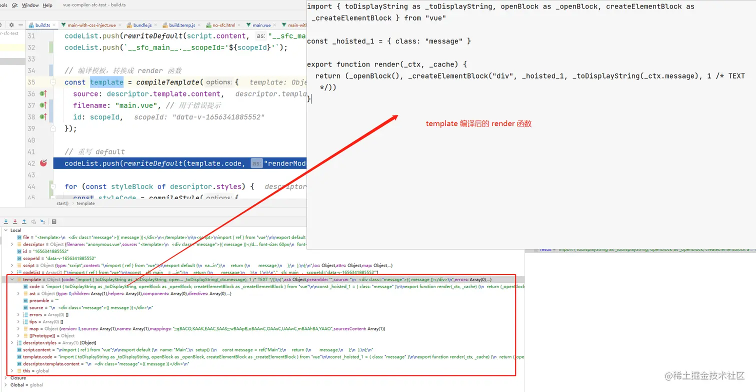Viewport: 756px width, 392px height.
Task: Expand the Closure scope
Action: point(5,378)
